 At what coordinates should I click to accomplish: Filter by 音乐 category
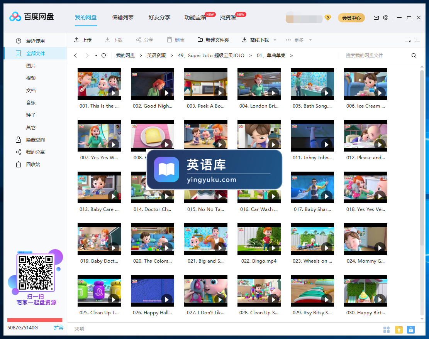pyautogui.click(x=31, y=103)
